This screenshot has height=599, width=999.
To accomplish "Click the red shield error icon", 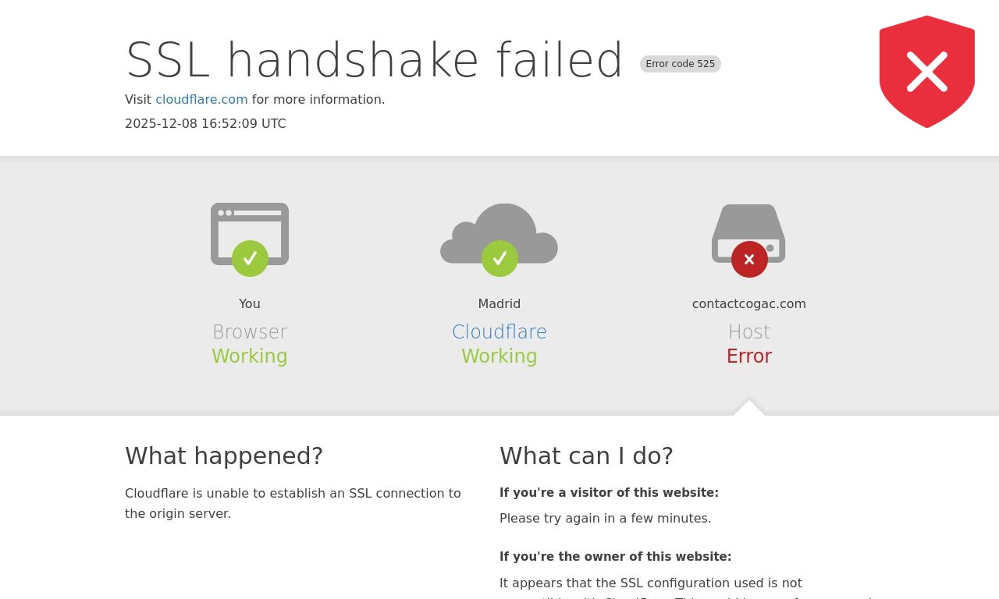I will pos(927,72).
